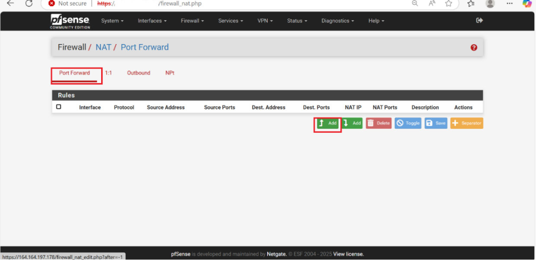This screenshot has width=536, height=260.
Task: Expand the Interfaces menu
Action: click(x=152, y=21)
